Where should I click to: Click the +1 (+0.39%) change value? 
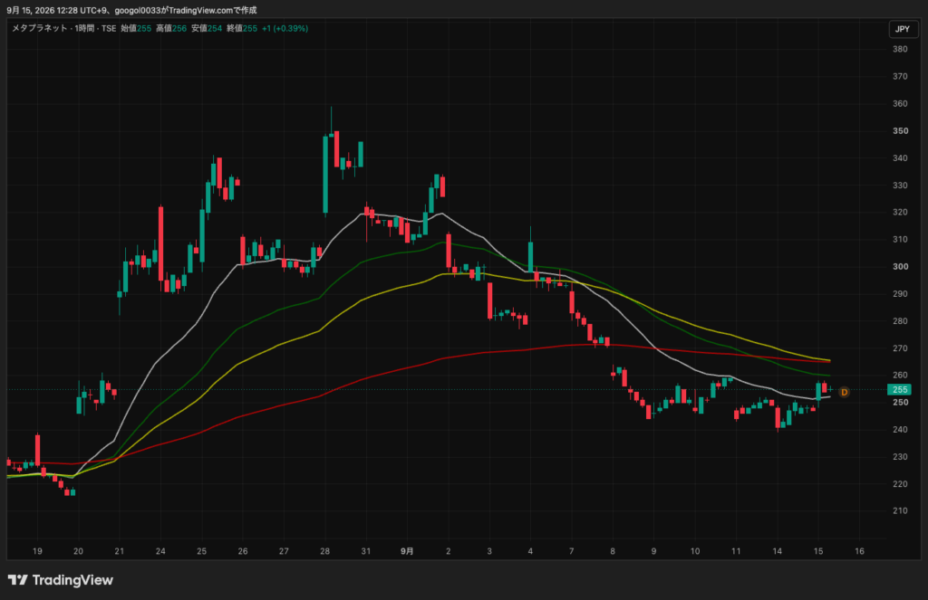pos(285,28)
